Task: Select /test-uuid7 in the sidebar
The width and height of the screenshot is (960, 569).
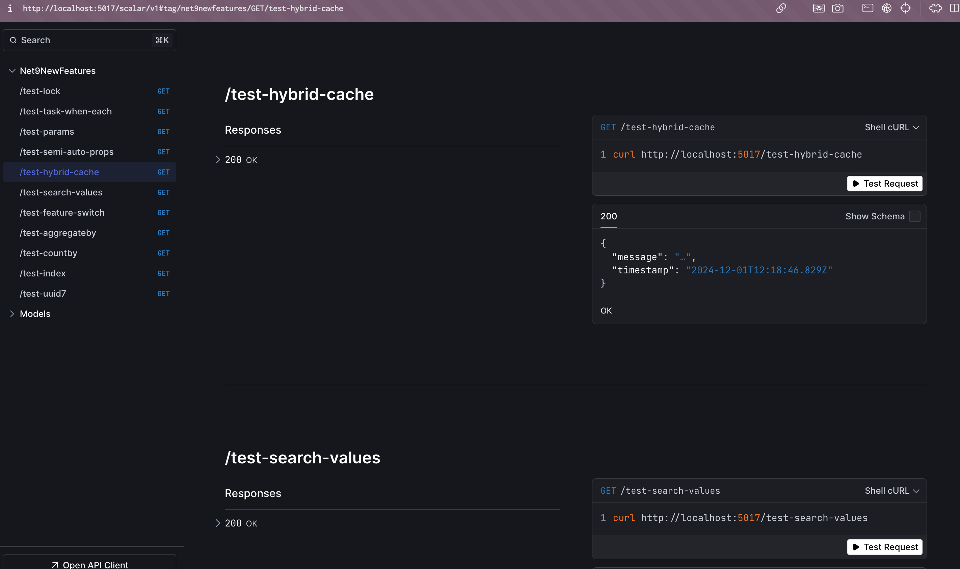Action: click(43, 294)
